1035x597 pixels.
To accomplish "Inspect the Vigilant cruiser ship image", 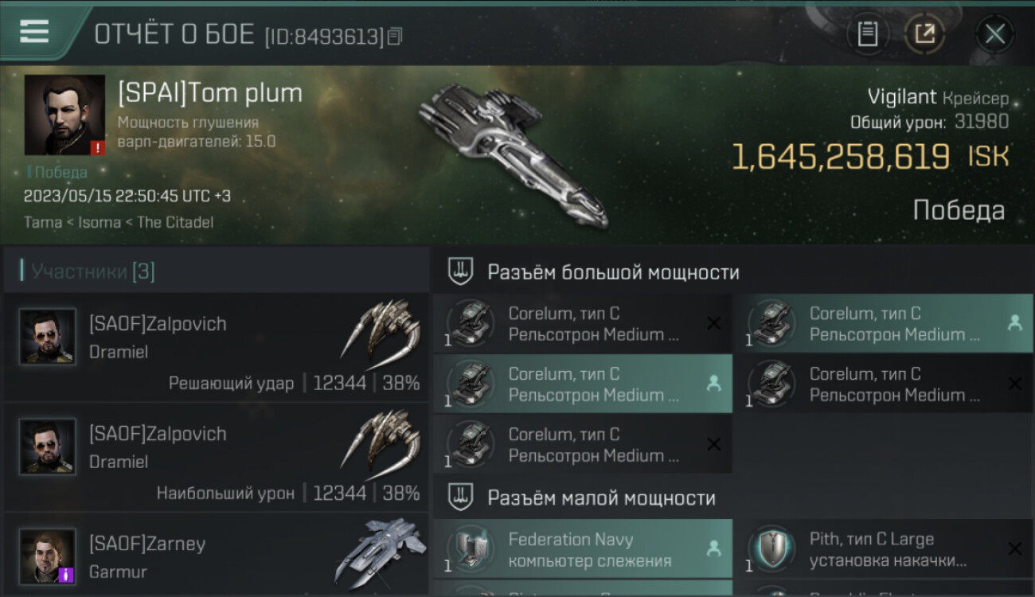I will point(514,153).
